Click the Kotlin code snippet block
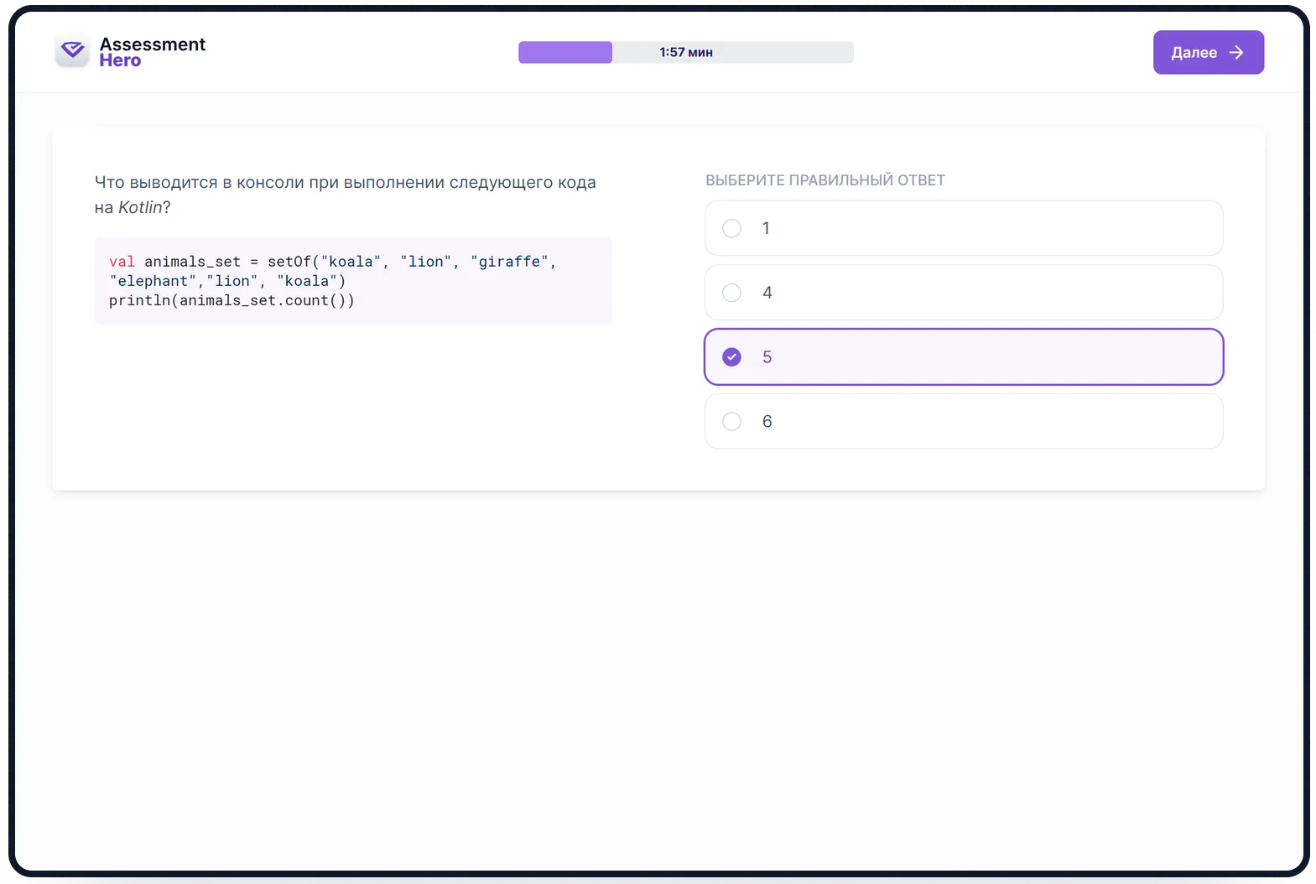 [353, 280]
